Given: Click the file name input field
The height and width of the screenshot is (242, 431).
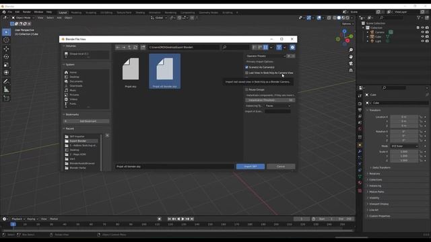Looking at the screenshot, I should tap(174, 167).
